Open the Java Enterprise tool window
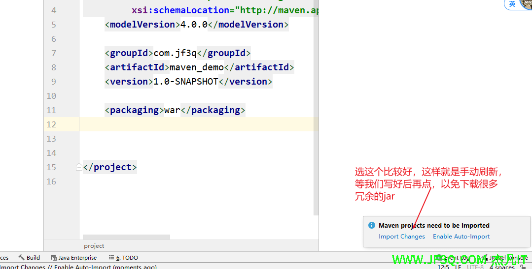Viewport: 532px width, 269px height. [73, 258]
